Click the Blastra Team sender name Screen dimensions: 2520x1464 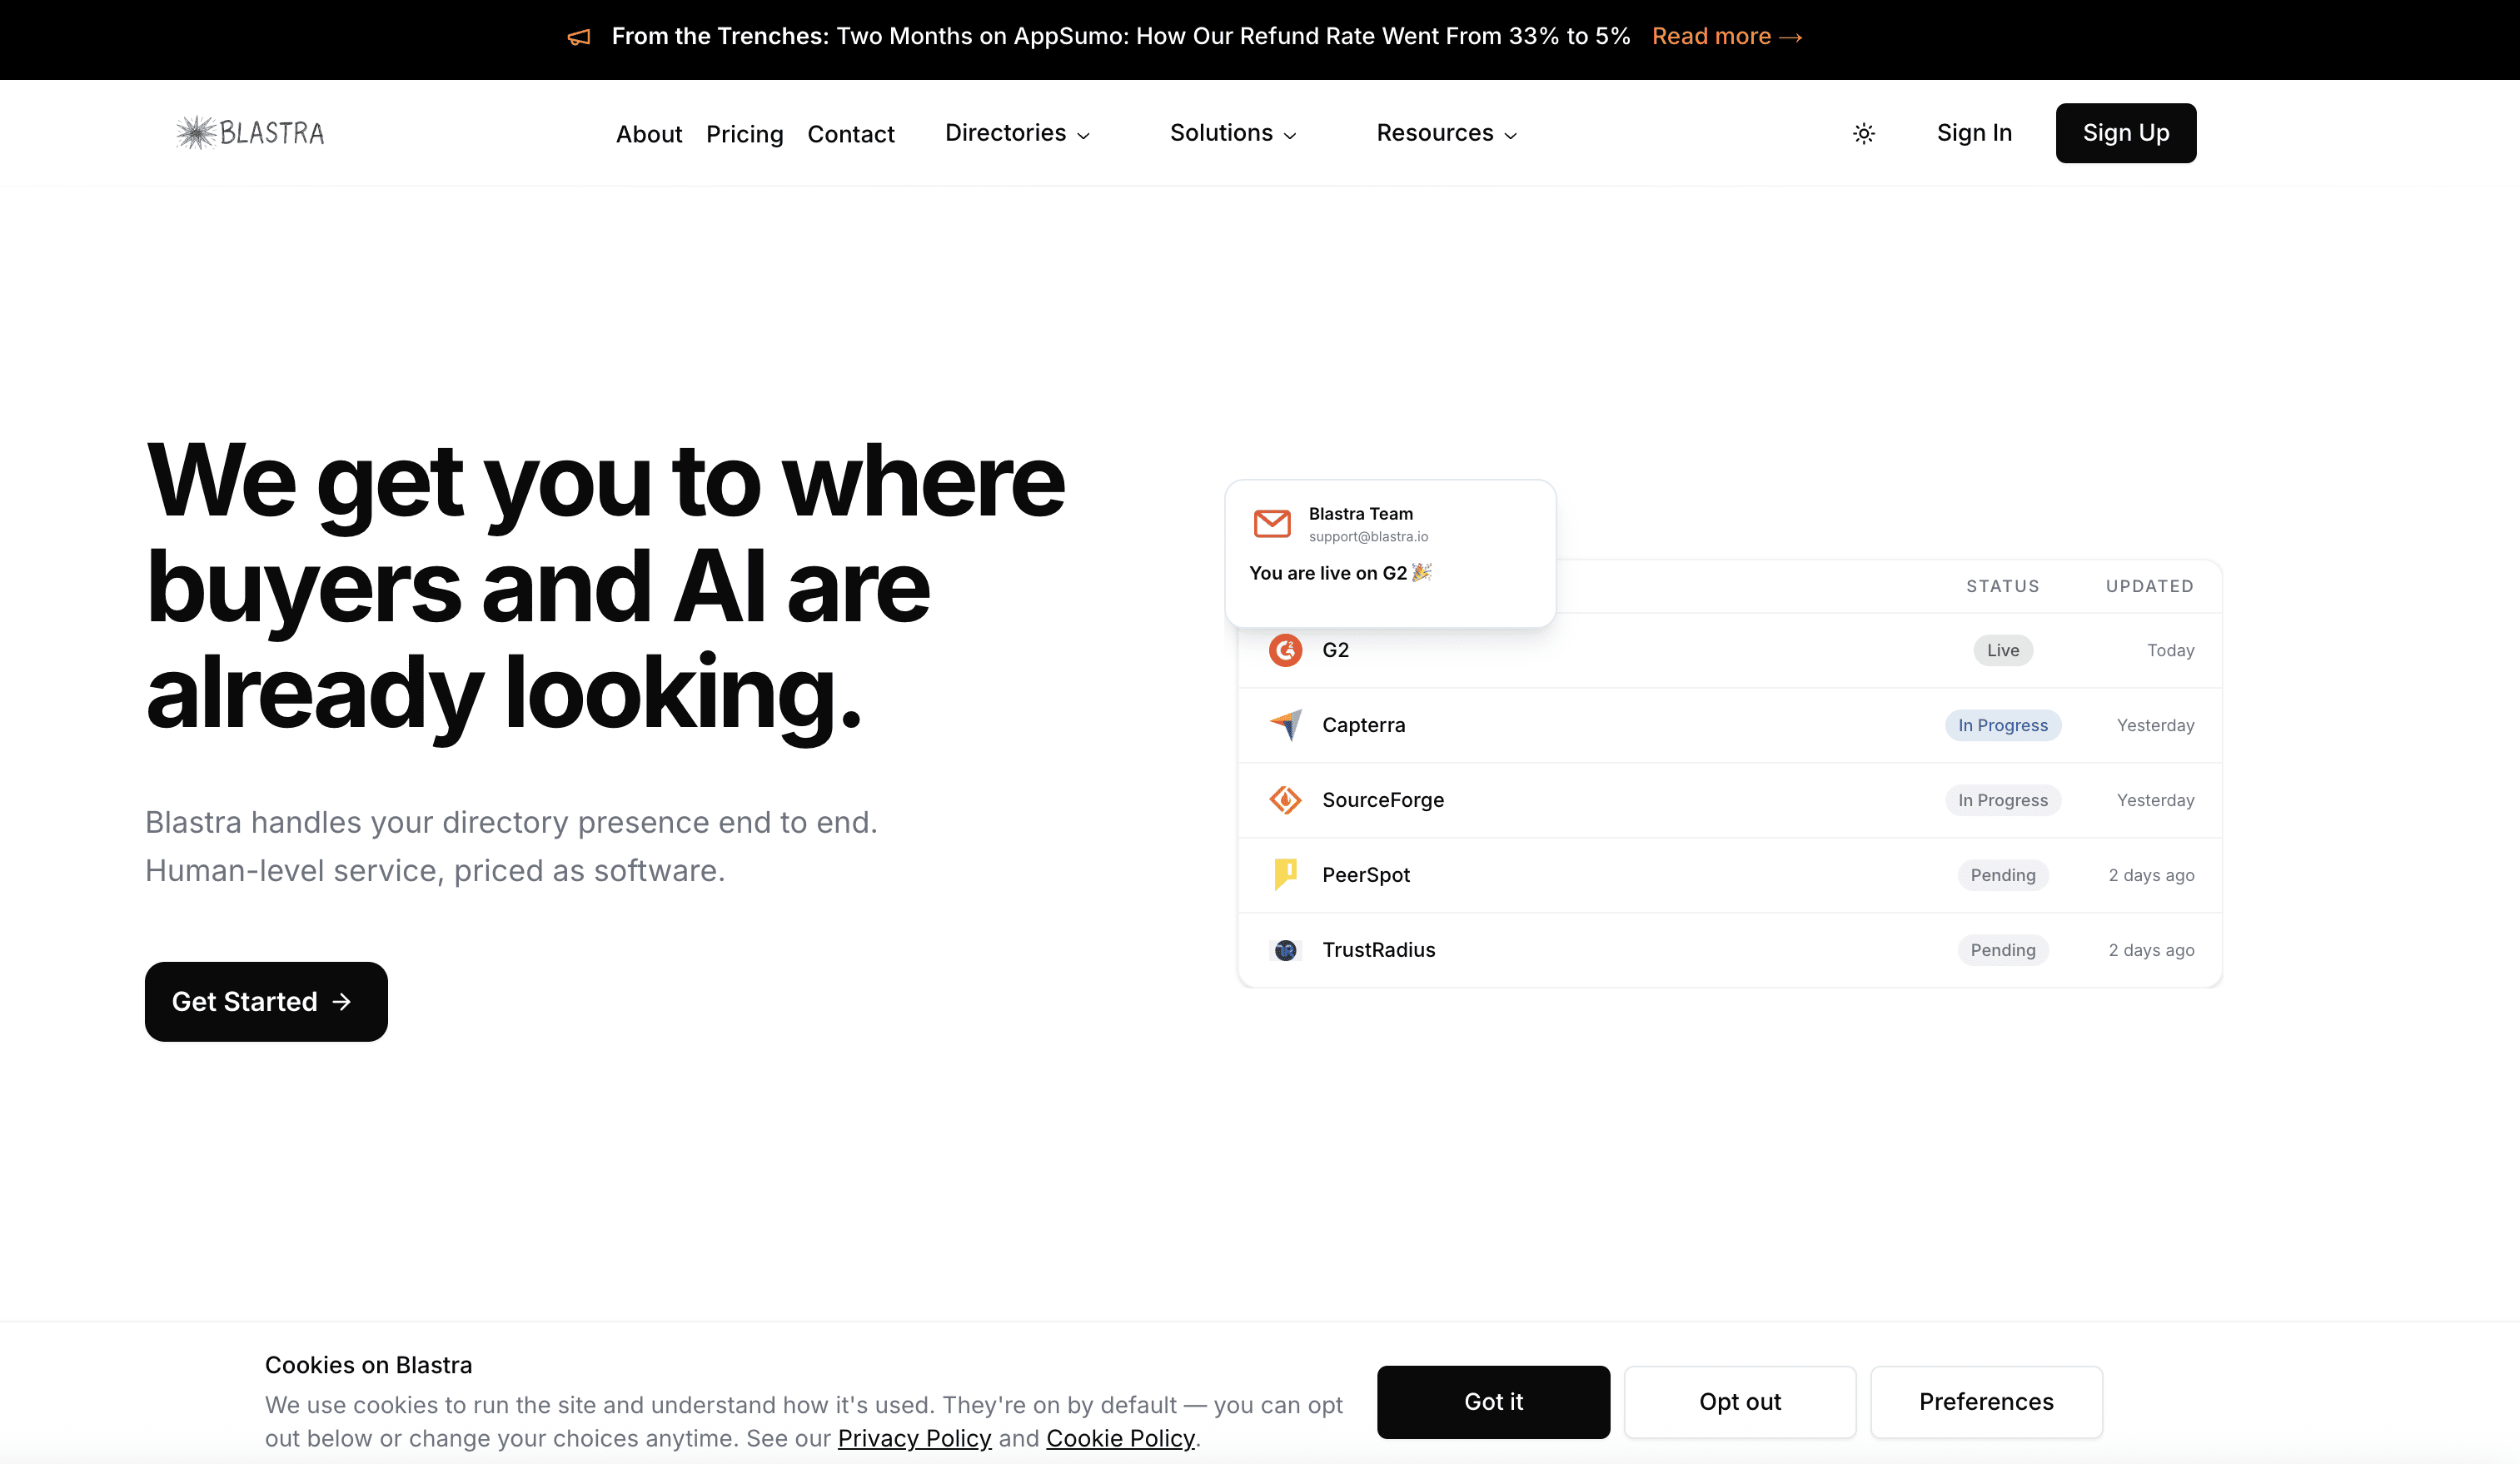click(x=1361, y=514)
